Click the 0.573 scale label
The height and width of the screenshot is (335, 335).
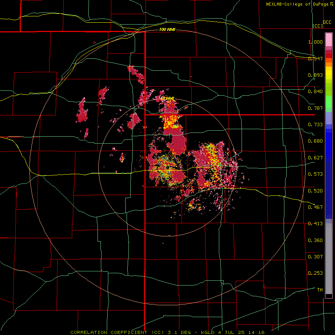pos(315,174)
